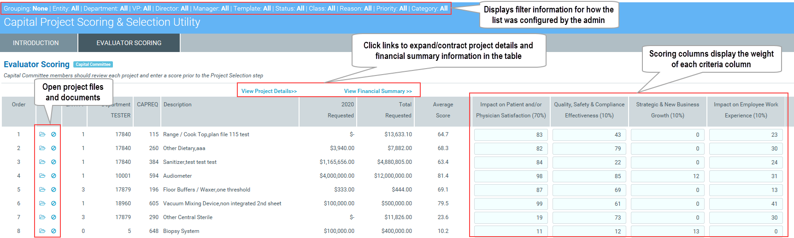Click circle-slash icon in Audiometer row
This screenshot has height=238, width=794.
[53, 176]
